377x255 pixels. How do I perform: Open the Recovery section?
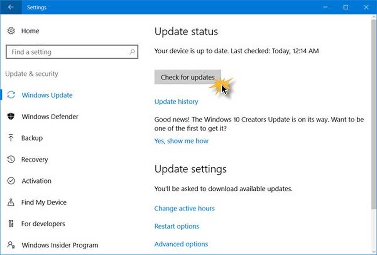pos(35,159)
